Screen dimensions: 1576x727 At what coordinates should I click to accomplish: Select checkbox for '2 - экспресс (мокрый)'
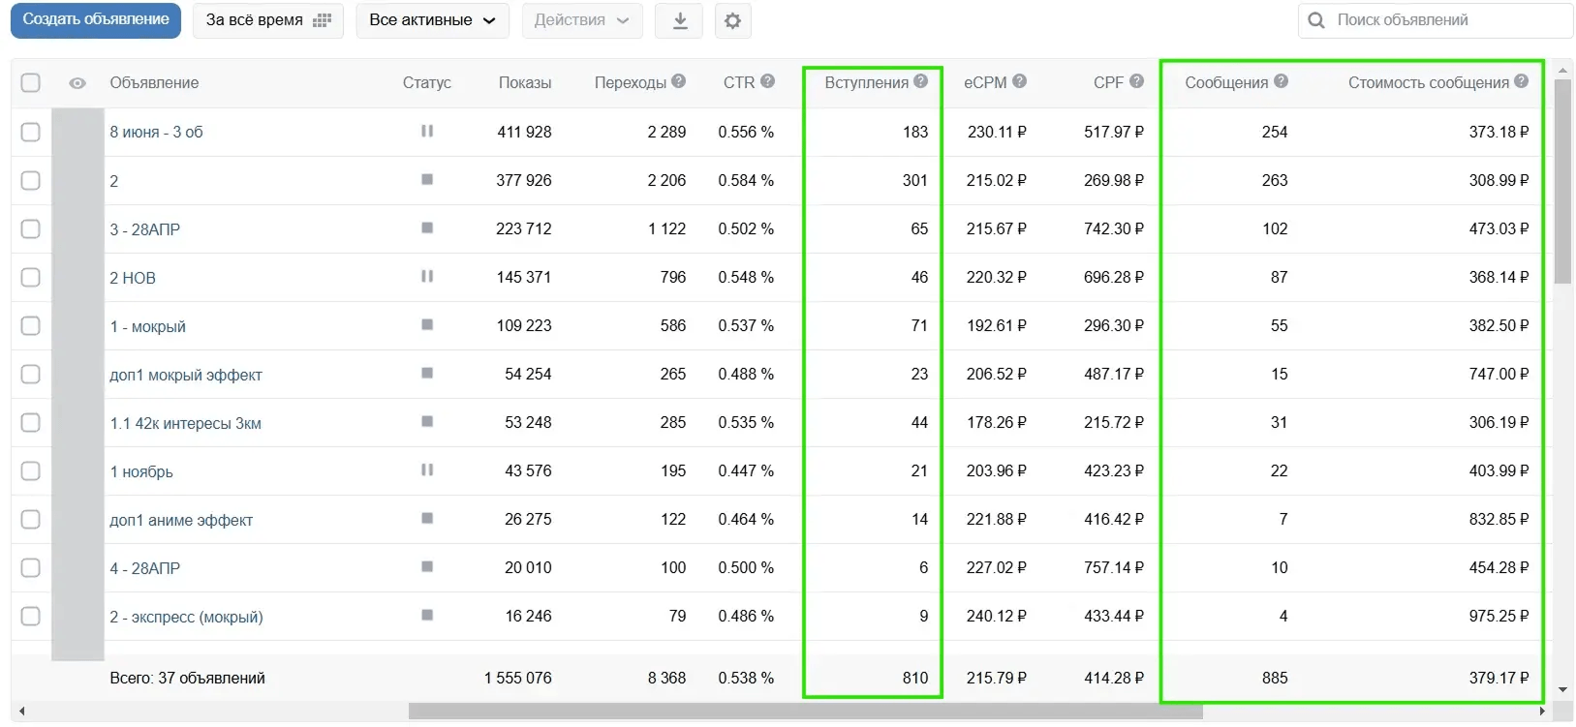pyautogui.click(x=31, y=616)
